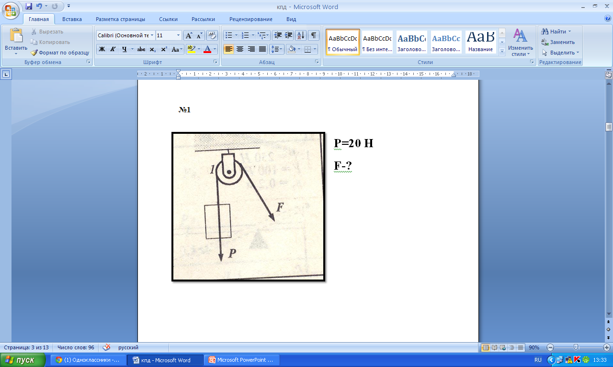This screenshot has height=367, width=613.
Task: Open Microsoft Word help question mark
Action: [608, 19]
